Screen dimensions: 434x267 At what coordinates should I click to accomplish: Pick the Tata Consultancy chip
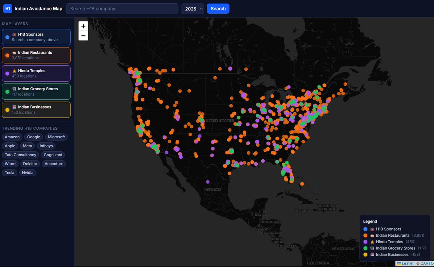click(21, 155)
